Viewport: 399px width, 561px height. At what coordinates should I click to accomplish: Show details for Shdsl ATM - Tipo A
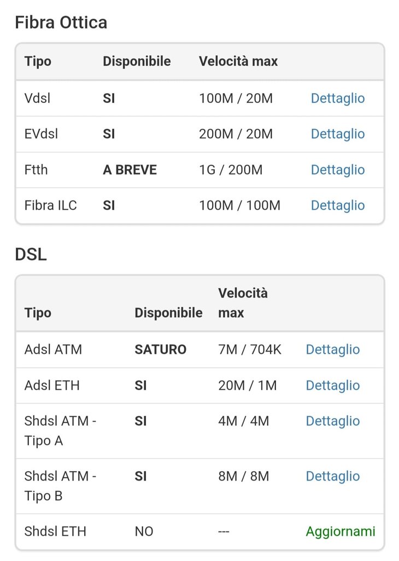click(332, 421)
